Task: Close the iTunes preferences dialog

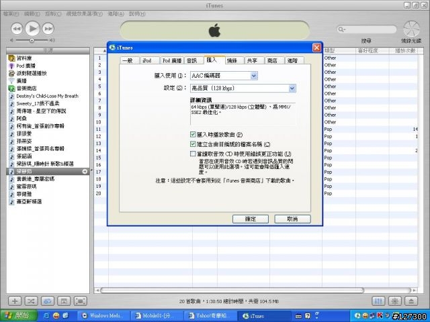Action: point(316,48)
